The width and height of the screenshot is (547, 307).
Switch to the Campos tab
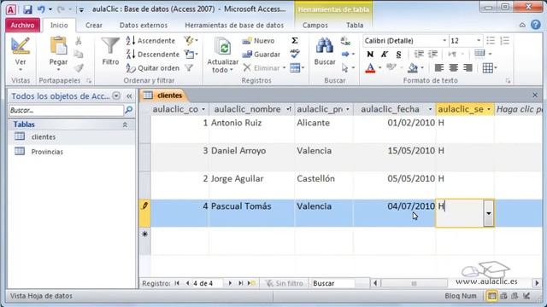[315, 25]
